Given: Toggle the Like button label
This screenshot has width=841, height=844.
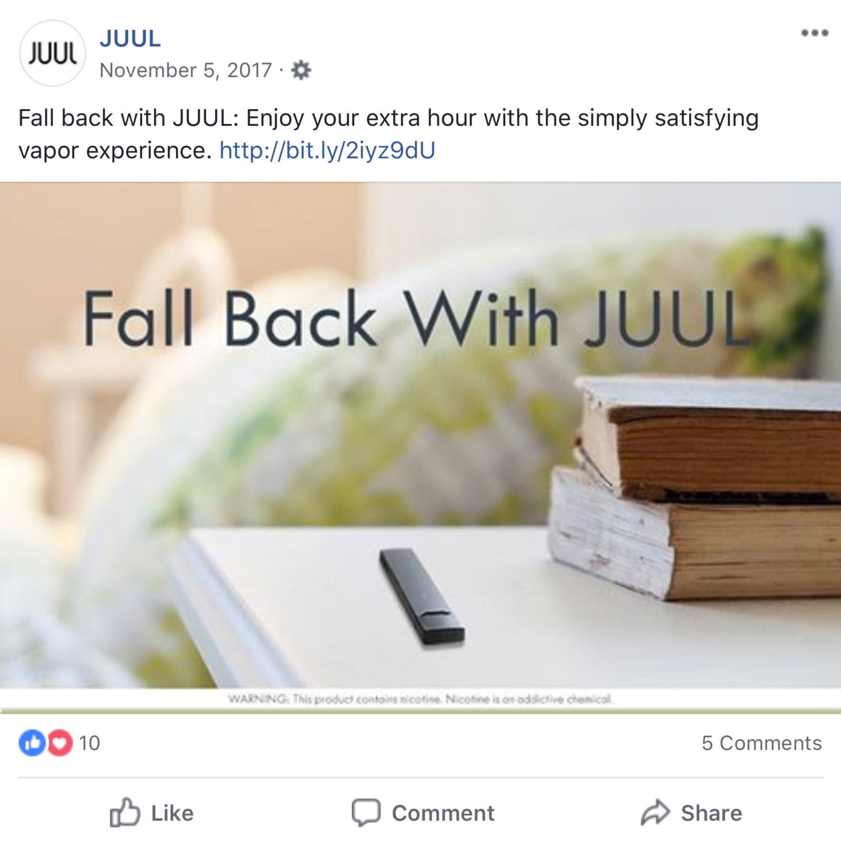Looking at the screenshot, I should pos(173,813).
